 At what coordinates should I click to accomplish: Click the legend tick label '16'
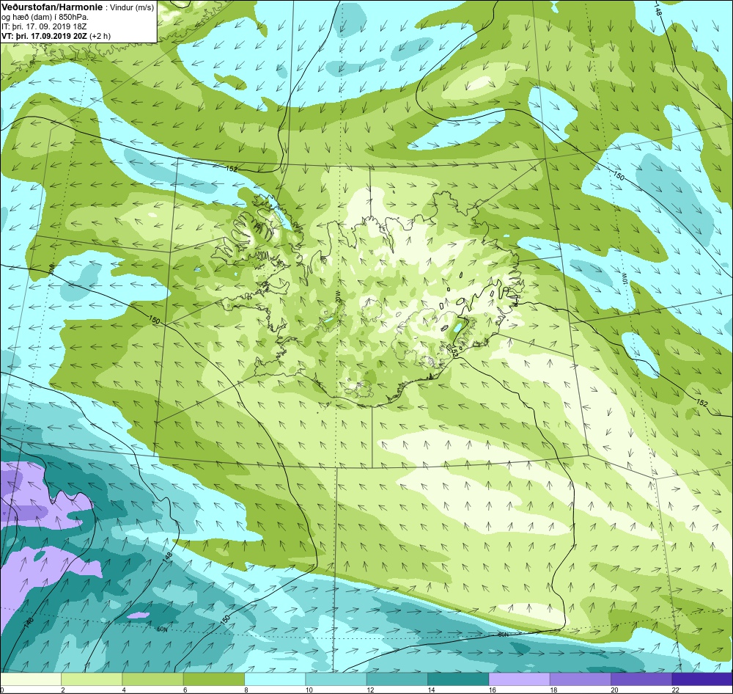[492, 690]
